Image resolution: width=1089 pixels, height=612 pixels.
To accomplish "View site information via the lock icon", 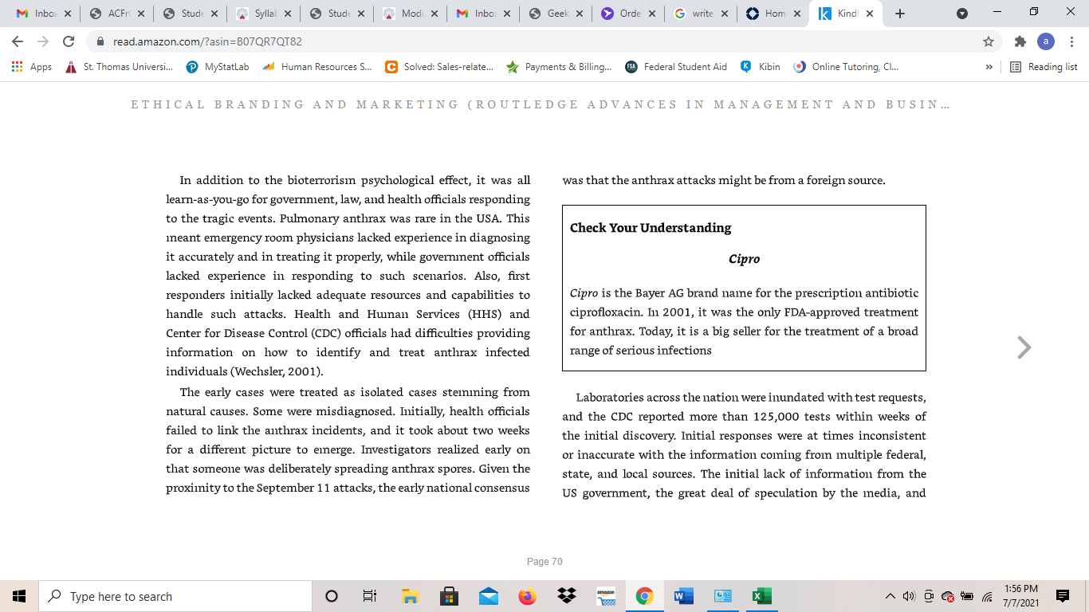I will coord(100,41).
